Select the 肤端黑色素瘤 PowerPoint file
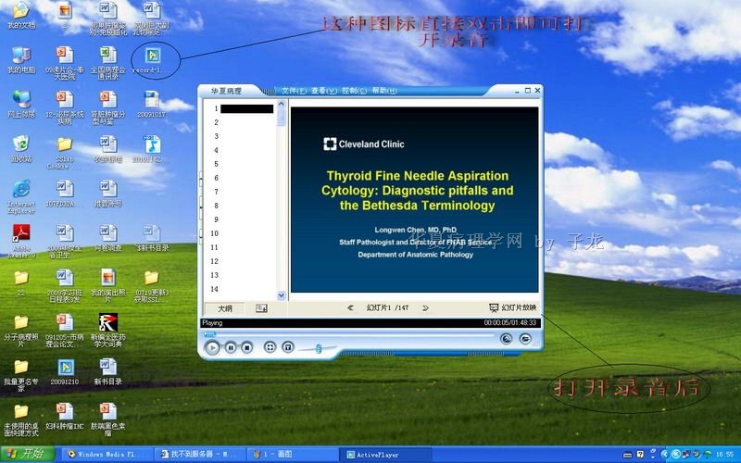741x463 pixels. point(108,419)
